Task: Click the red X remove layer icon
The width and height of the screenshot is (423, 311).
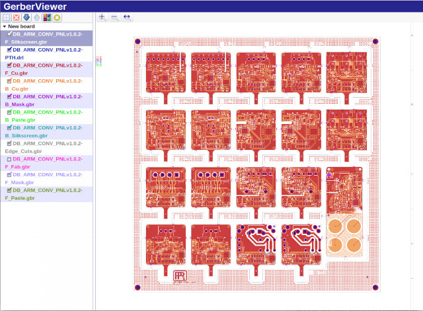Action: tap(16, 17)
